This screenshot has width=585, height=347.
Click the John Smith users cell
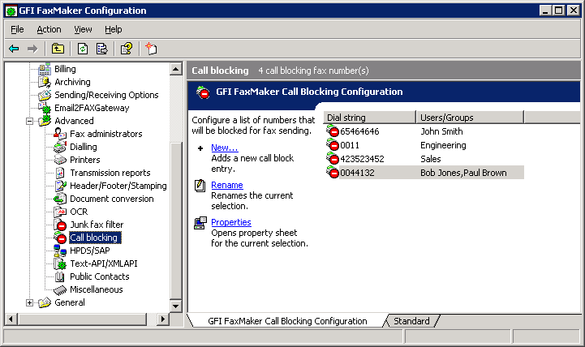coord(441,131)
